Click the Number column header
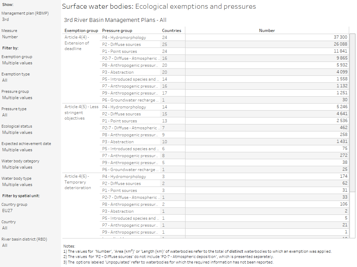The height and width of the screenshot is (267, 357). pos(267,31)
